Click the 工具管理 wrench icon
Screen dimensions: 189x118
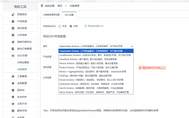point(13,76)
